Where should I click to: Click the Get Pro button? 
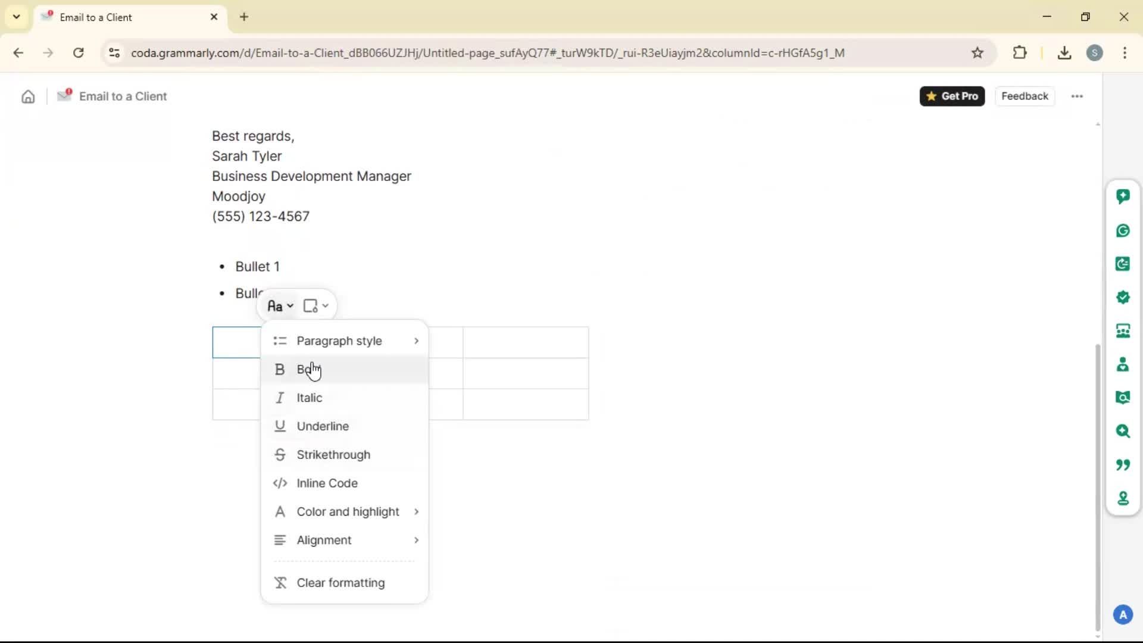(952, 96)
